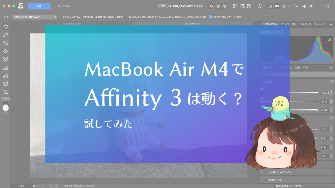The width and height of the screenshot is (335, 188).
Task: Open the 出力 RAWレイヤー dropdown
Action: [x=35, y=17]
